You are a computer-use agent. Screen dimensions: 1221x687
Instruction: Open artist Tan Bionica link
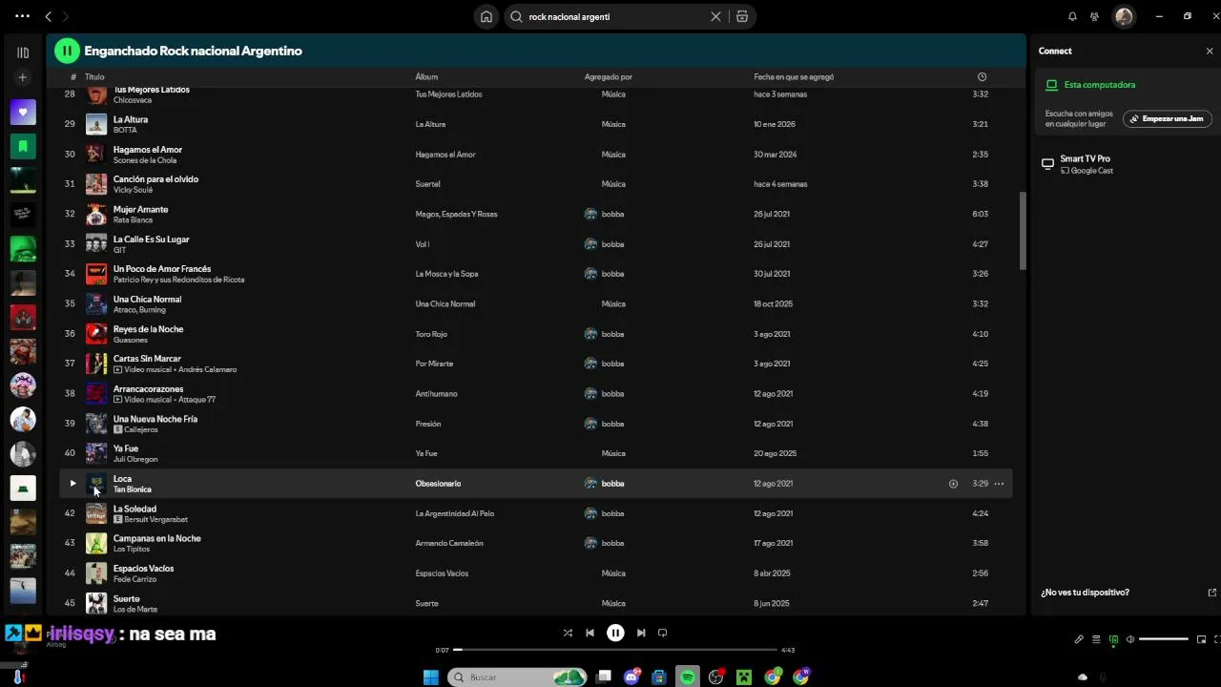[132, 489]
